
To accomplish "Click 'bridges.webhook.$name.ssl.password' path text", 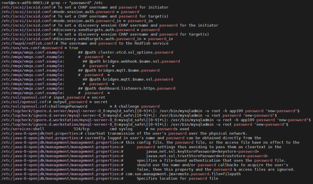I will (x=141, y=61).
